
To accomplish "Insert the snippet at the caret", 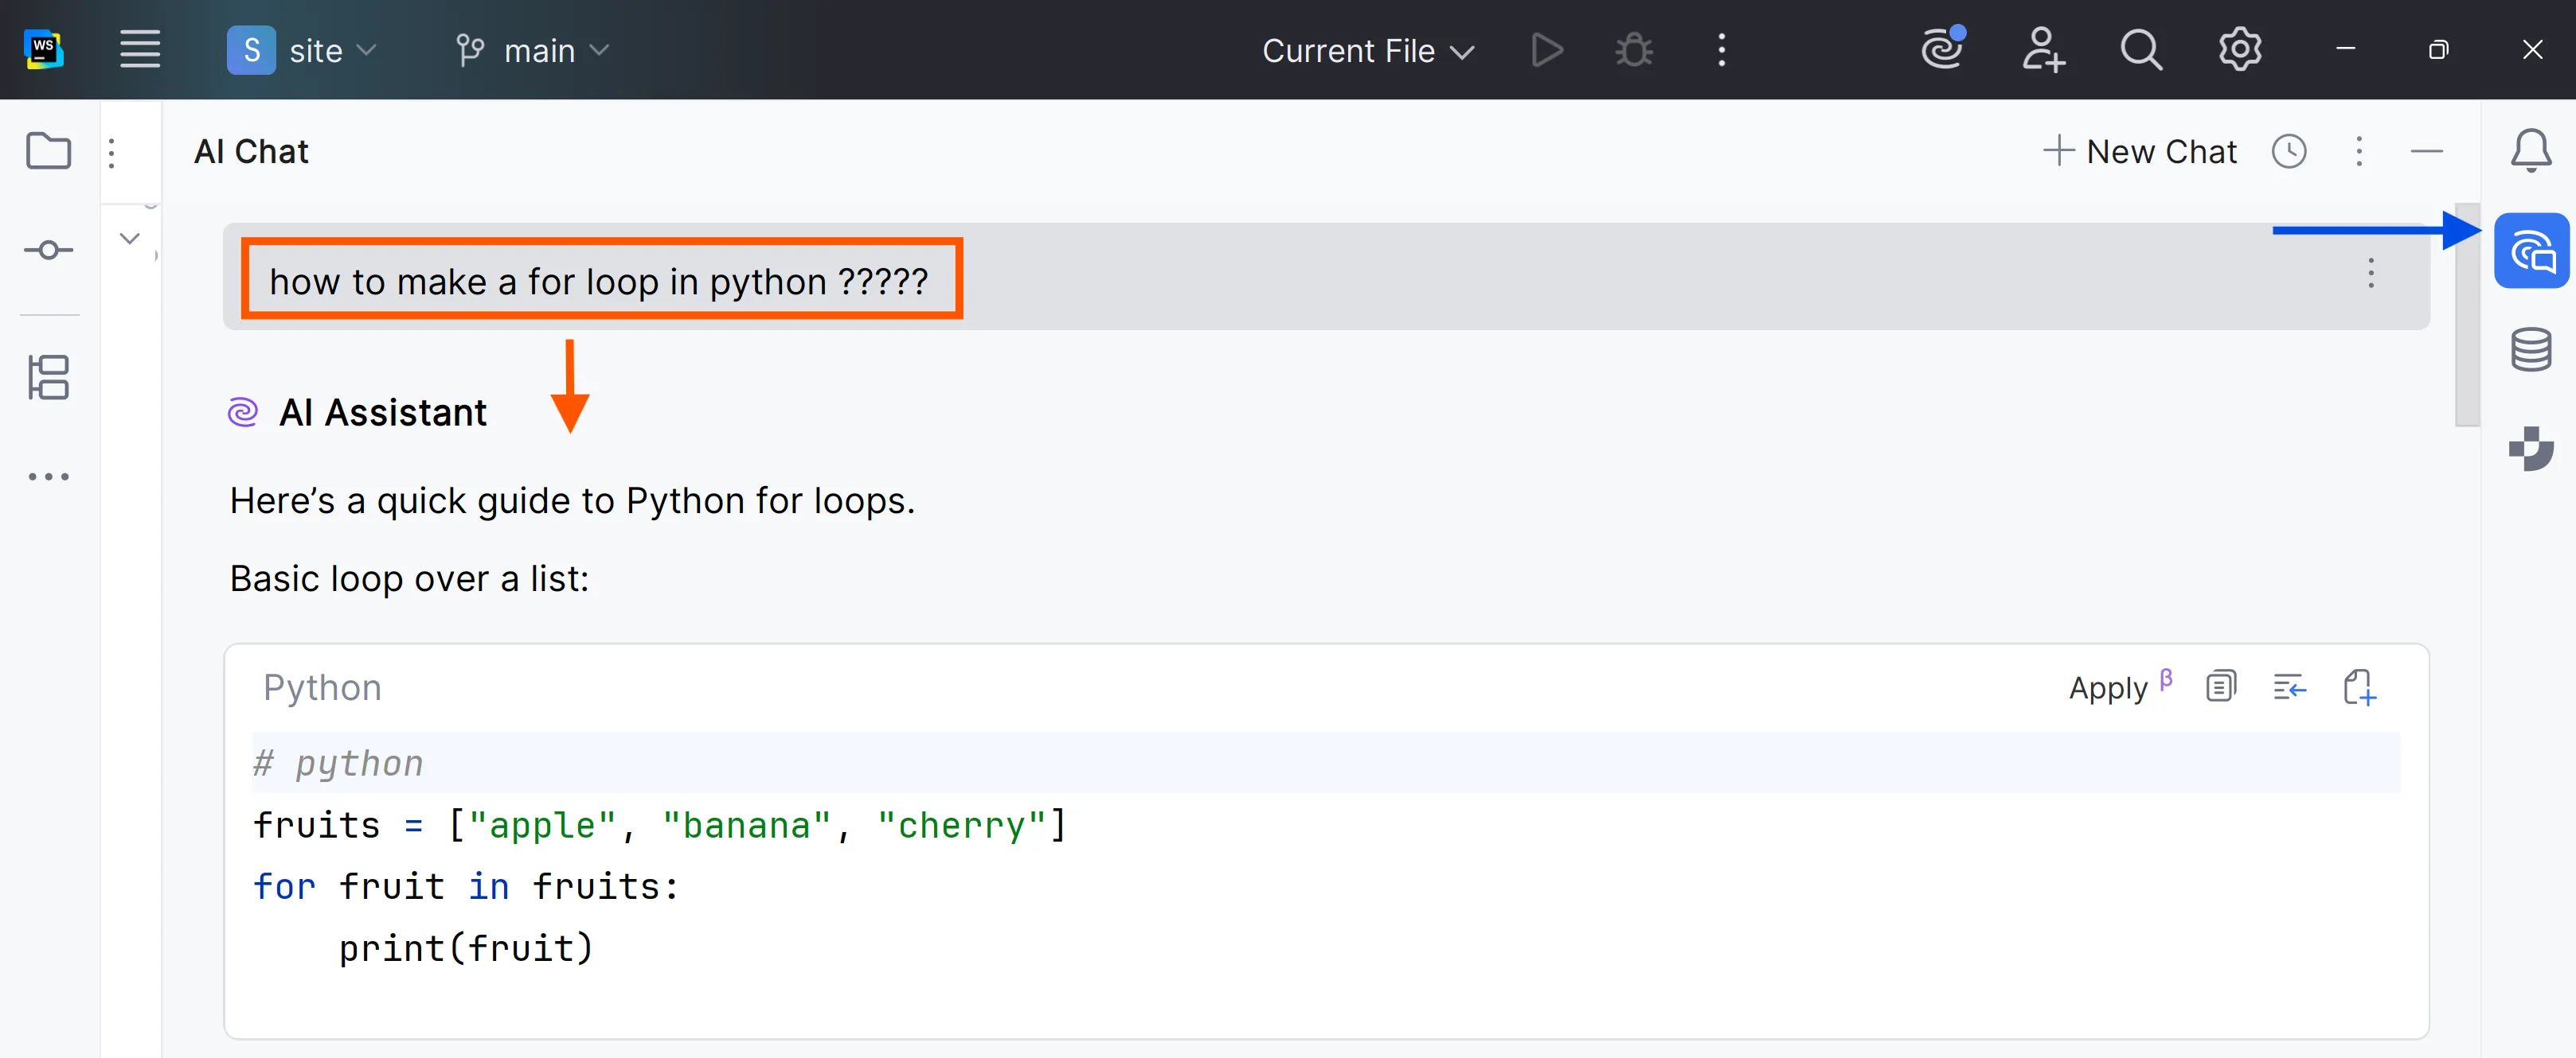I will [x=2289, y=687].
